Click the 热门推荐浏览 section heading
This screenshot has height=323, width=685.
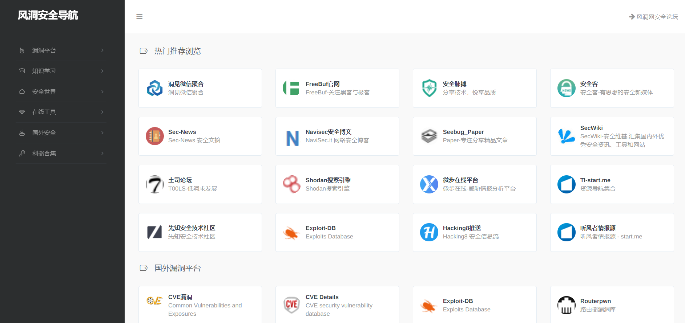tap(177, 51)
